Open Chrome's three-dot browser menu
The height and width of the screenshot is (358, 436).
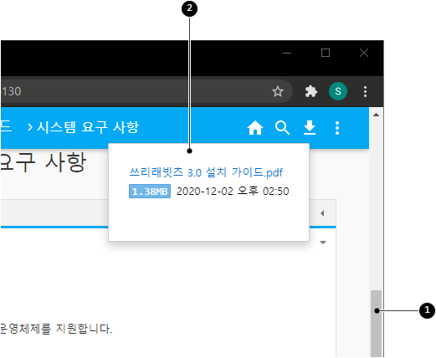click(365, 91)
